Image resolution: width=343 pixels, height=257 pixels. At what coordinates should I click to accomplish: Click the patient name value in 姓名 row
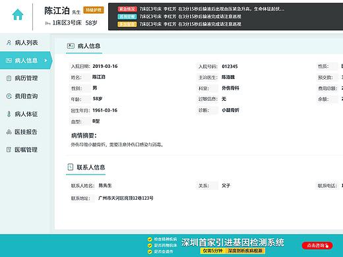99,77
